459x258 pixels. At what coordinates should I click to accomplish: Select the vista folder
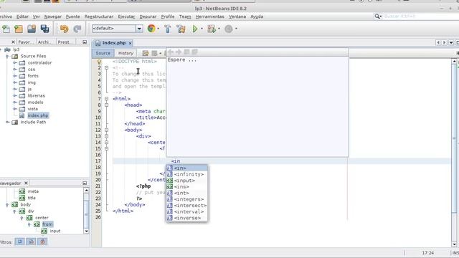tap(33, 109)
